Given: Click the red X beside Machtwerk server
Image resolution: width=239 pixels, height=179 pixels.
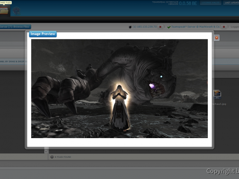Looking at the screenshot, I should point(224,27).
